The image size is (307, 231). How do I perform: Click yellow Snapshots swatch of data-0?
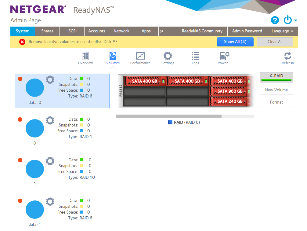(x=81, y=85)
